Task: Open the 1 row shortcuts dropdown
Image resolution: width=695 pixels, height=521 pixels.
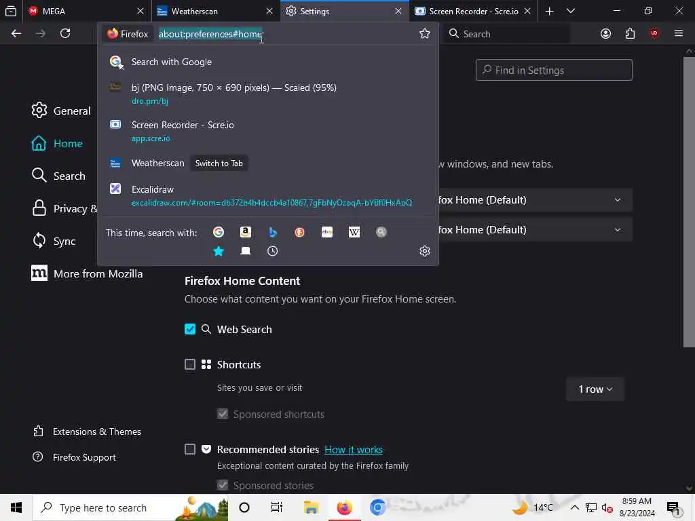Action: click(595, 389)
